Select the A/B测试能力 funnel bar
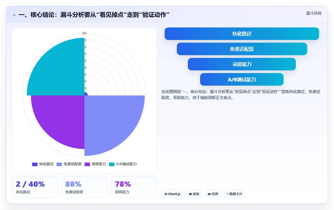Viewport: 334px width, 210px height. click(x=242, y=79)
